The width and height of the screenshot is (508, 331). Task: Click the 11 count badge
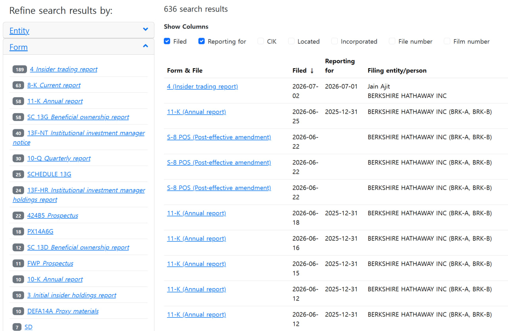(x=18, y=263)
